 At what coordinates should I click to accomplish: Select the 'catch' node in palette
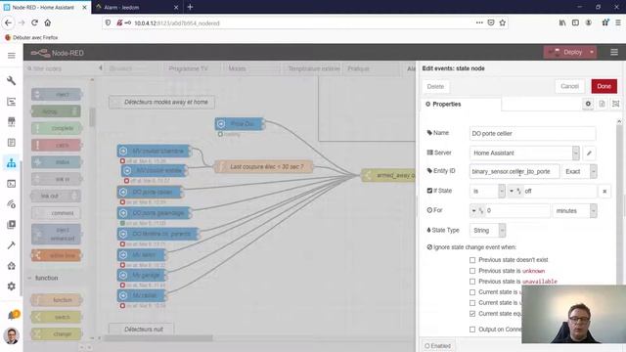[57, 146]
